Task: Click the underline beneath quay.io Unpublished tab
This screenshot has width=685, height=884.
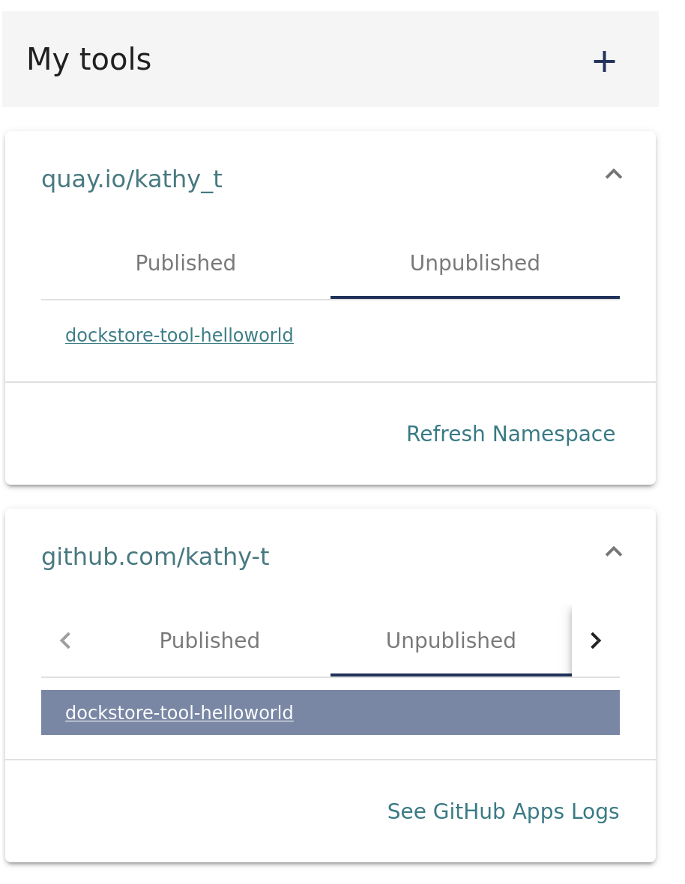Action: coord(474,297)
